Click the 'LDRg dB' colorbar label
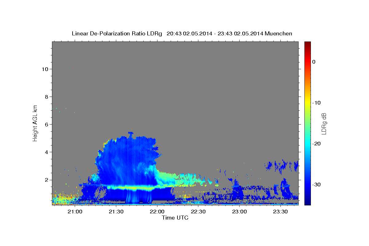 324,124
